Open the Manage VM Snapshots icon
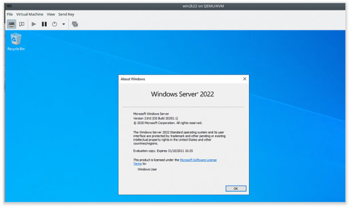The height and width of the screenshot is (209, 355). [75, 24]
